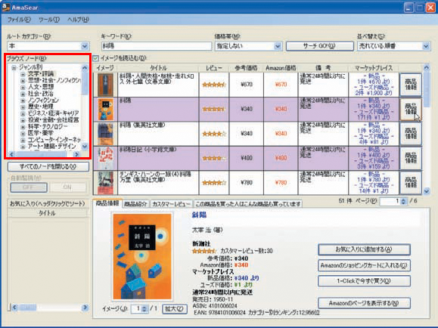Expand the 医学・薬学 tree node
Viewport: 438px width, 328px height.
pyautogui.click(x=23, y=134)
